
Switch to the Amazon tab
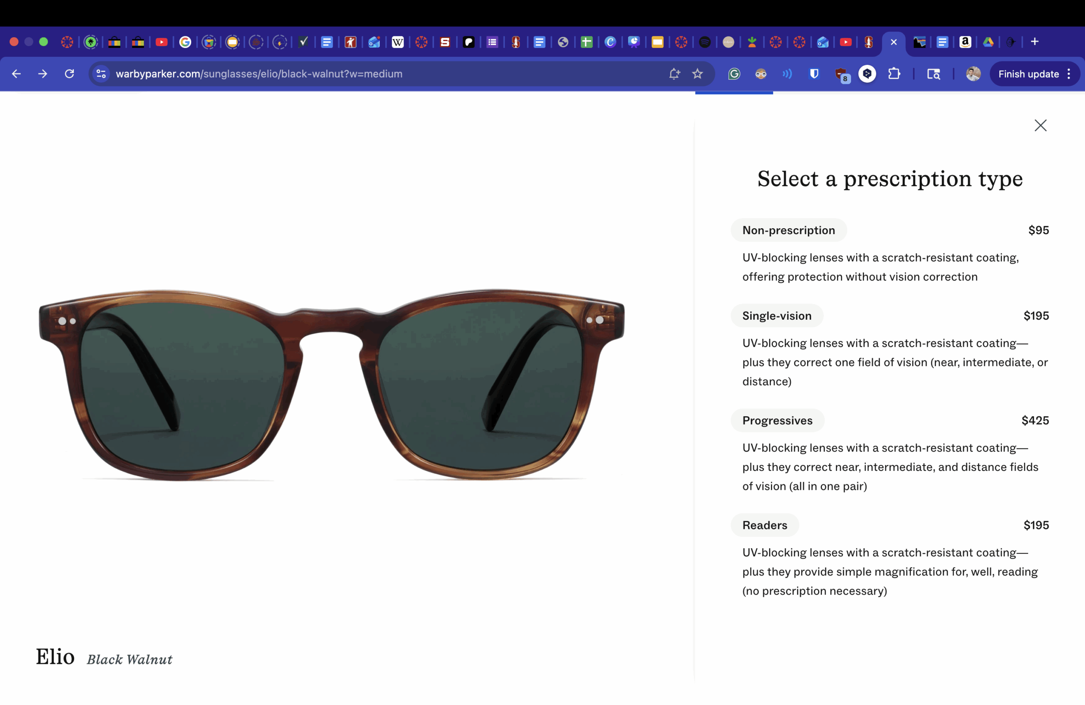[965, 42]
